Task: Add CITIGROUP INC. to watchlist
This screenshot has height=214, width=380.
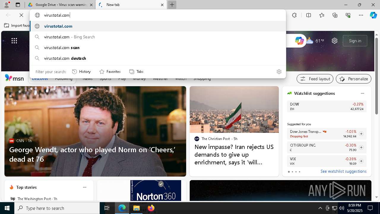Action: click(x=361, y=147)
